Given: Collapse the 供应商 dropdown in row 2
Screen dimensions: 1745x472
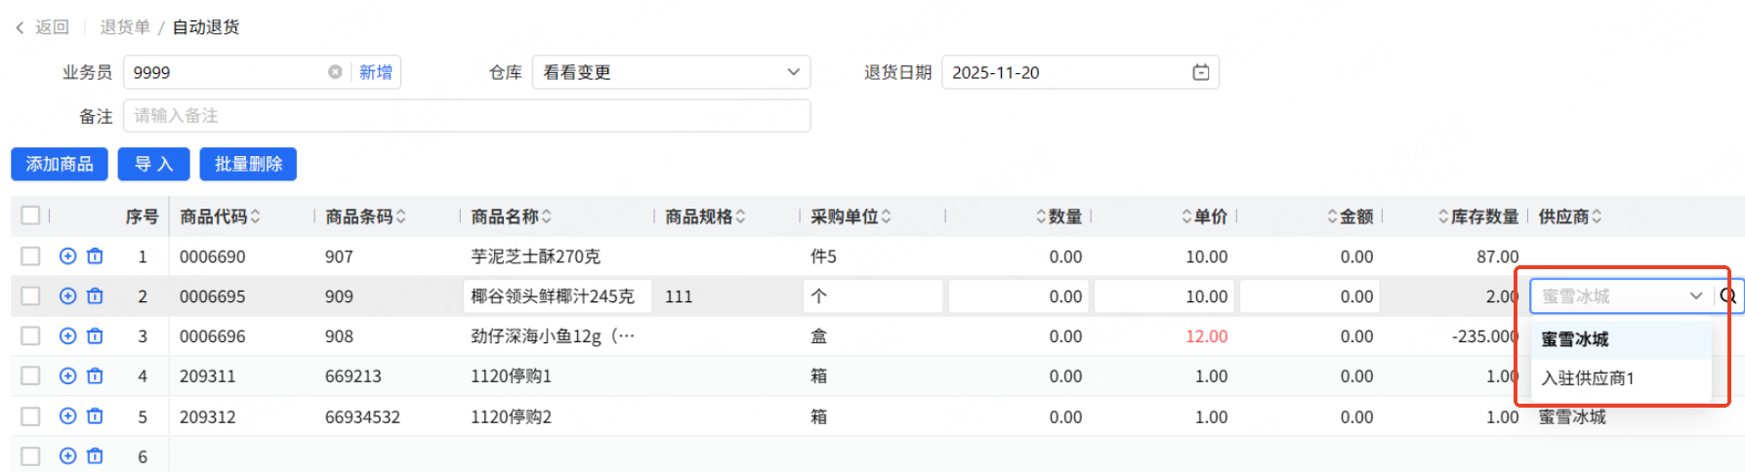Looking at the screenshot, I should pos(1696,296).
